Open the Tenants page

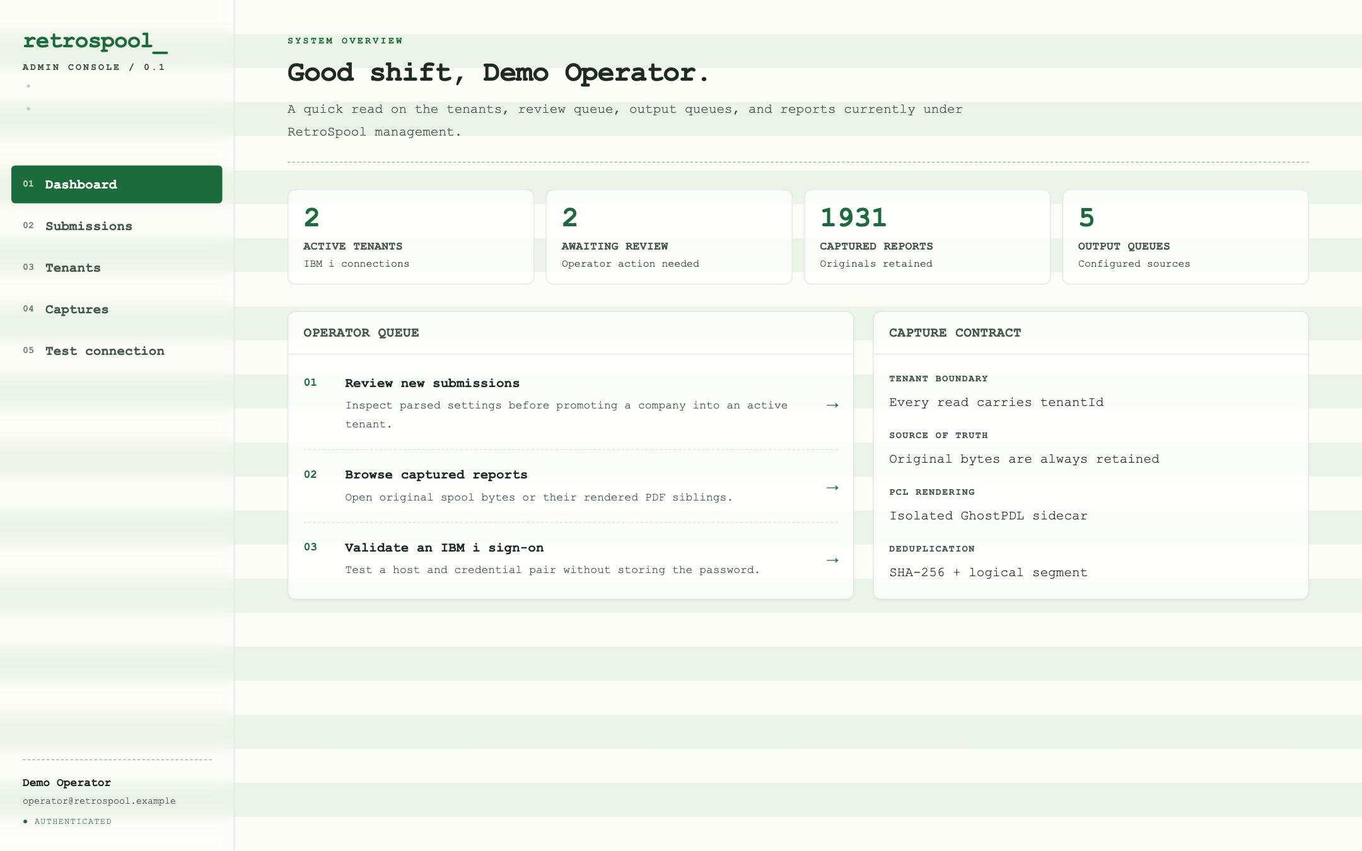pyautogui.click(x=117, y=267)
